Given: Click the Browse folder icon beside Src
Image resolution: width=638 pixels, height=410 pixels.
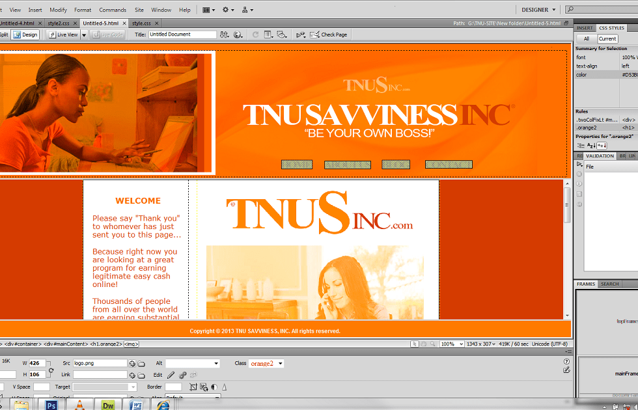Looking at the screenshot, I should click(x=141, y=363).
